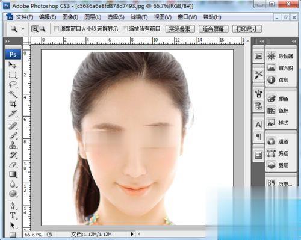This screenshot has width=301, height=240.
Task: Click the 实际像素 button
Action: pos(180,29)
